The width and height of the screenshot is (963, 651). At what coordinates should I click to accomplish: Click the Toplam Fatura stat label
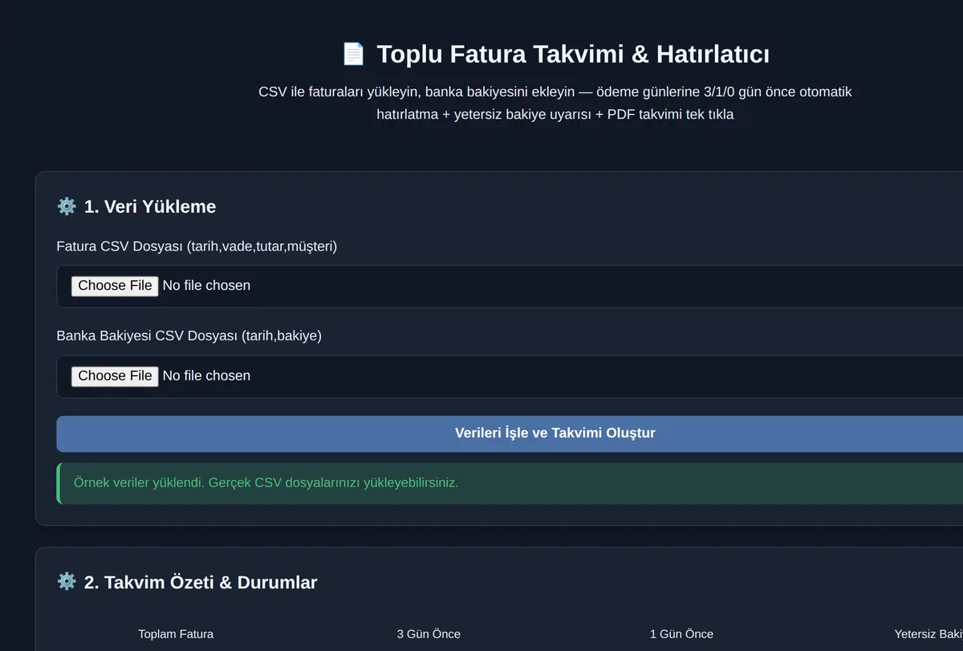click(x=176, y=634)
